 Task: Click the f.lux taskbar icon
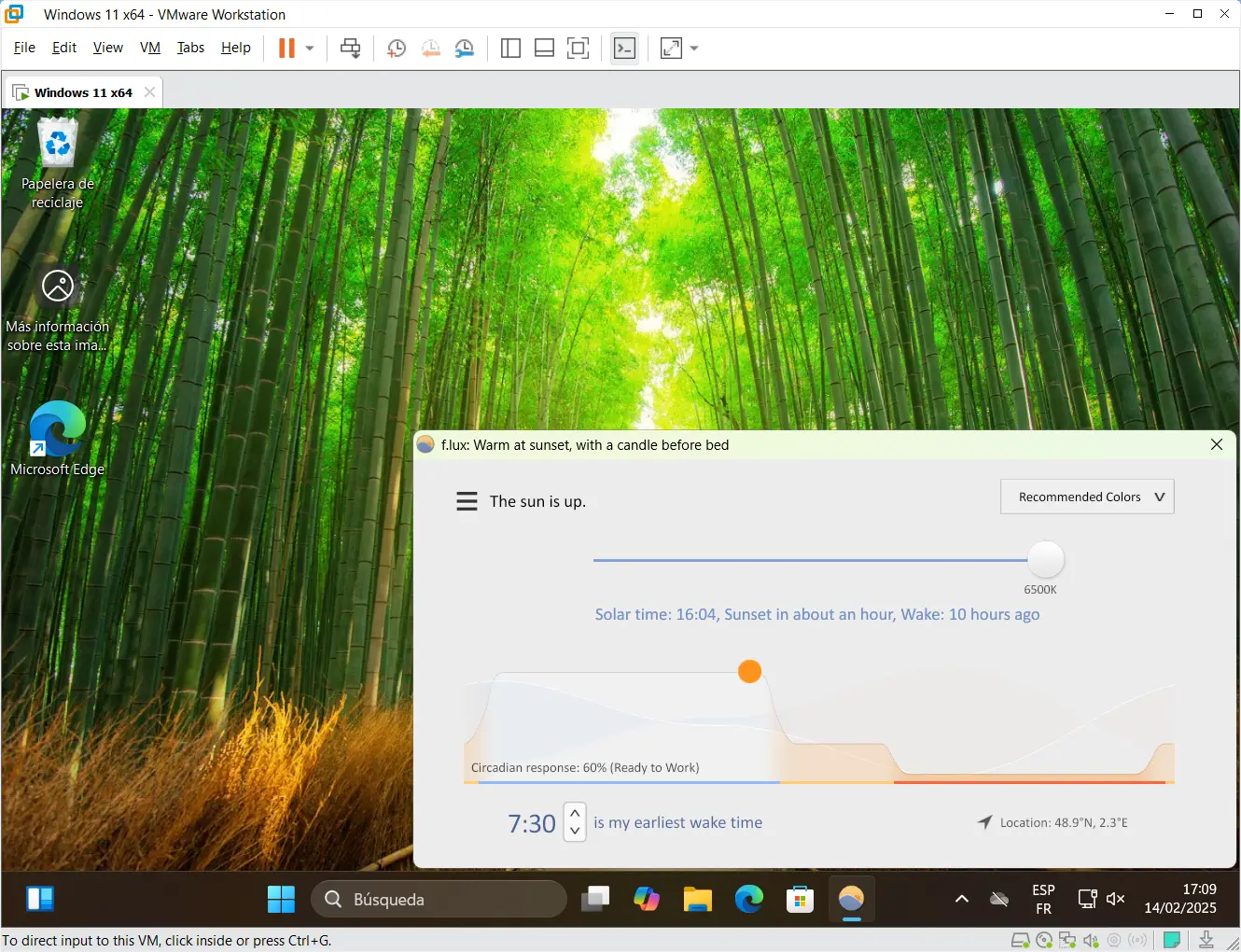[852, 899]
